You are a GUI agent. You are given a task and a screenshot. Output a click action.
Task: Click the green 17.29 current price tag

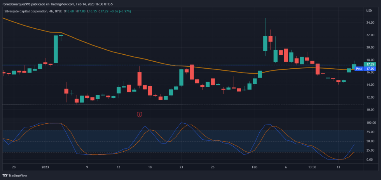(x=370, y=64)
